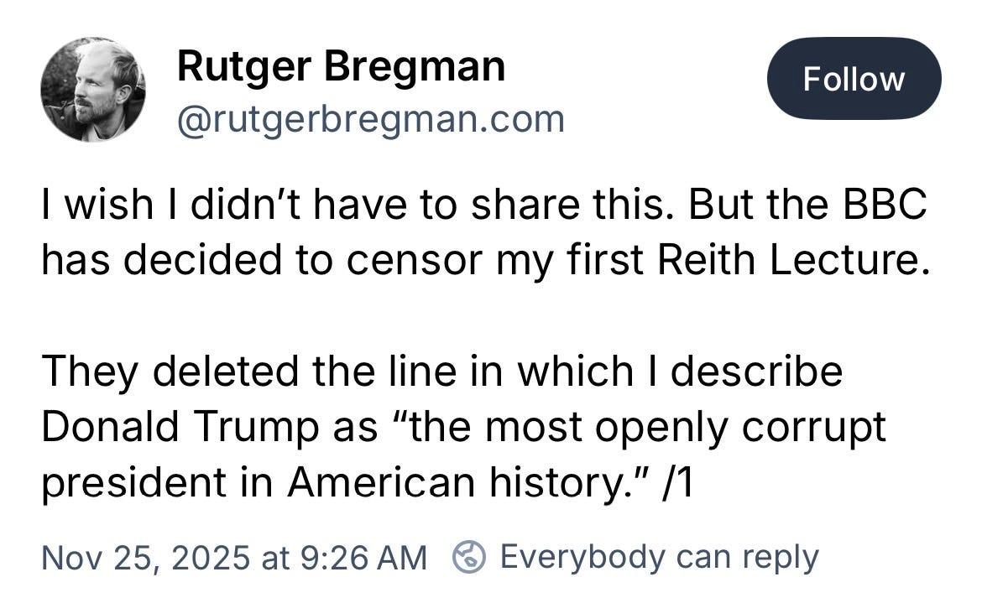This screenshot has width=982, height=603.
Task: Click the "Everybody can reply" label
Action: (659, 556)
